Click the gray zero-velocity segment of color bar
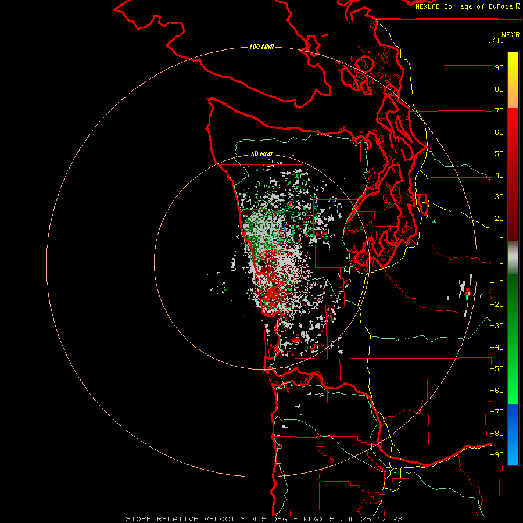 (513, 257)
